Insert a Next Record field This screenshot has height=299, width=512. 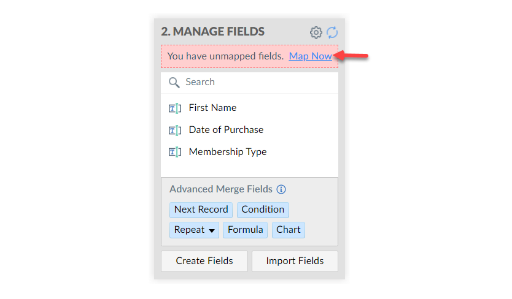point(201,210)
